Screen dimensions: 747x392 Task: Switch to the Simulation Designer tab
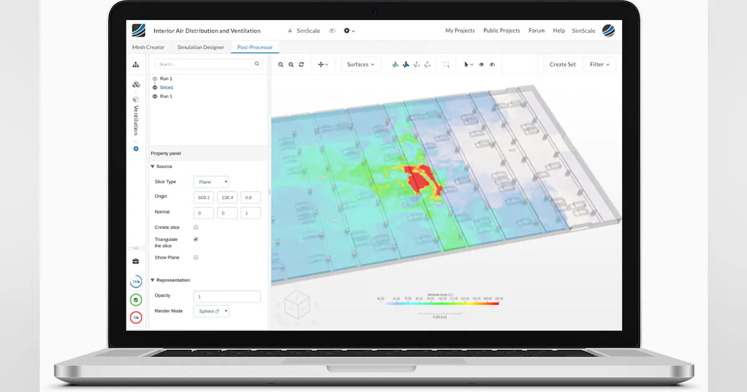[x=200, y=47]
